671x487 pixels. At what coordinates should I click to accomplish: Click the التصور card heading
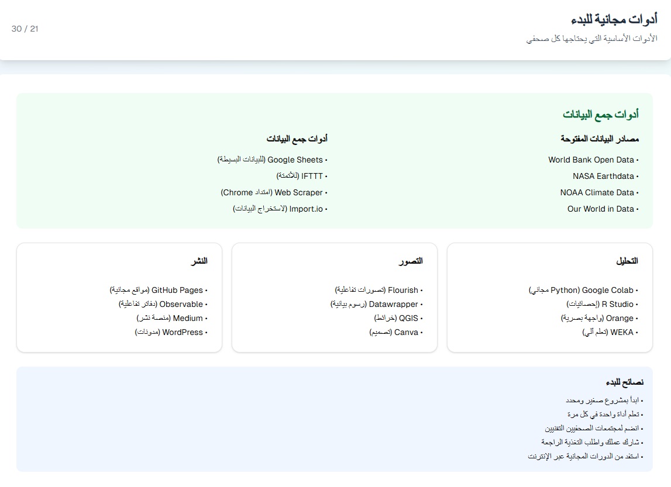(x=411, y=261)
